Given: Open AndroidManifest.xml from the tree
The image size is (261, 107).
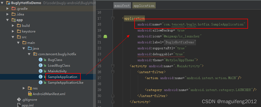Looking at the screenshot, I should pos(49,94).
